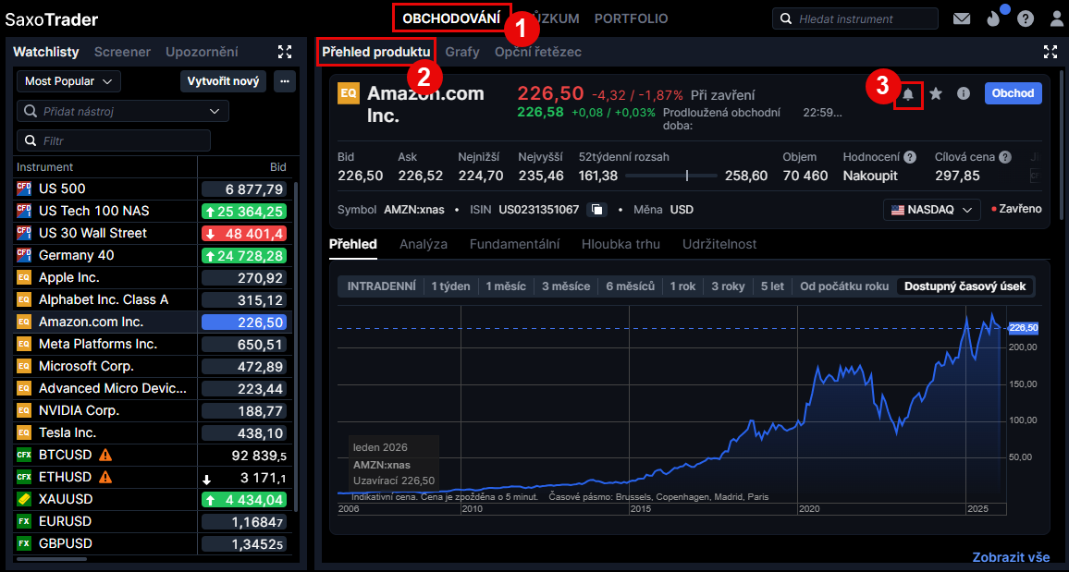
Task: Type in the Hledat instrument search field
Action: pos(860,18)
